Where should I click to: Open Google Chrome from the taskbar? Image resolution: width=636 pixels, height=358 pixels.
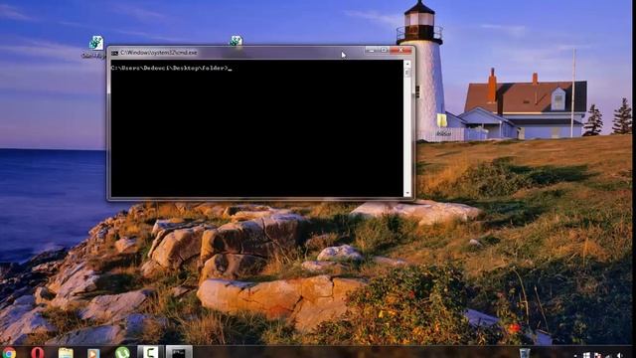point(9,352)
